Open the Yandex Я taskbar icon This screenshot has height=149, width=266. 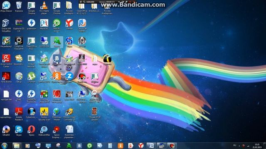(x=131, y=146)
